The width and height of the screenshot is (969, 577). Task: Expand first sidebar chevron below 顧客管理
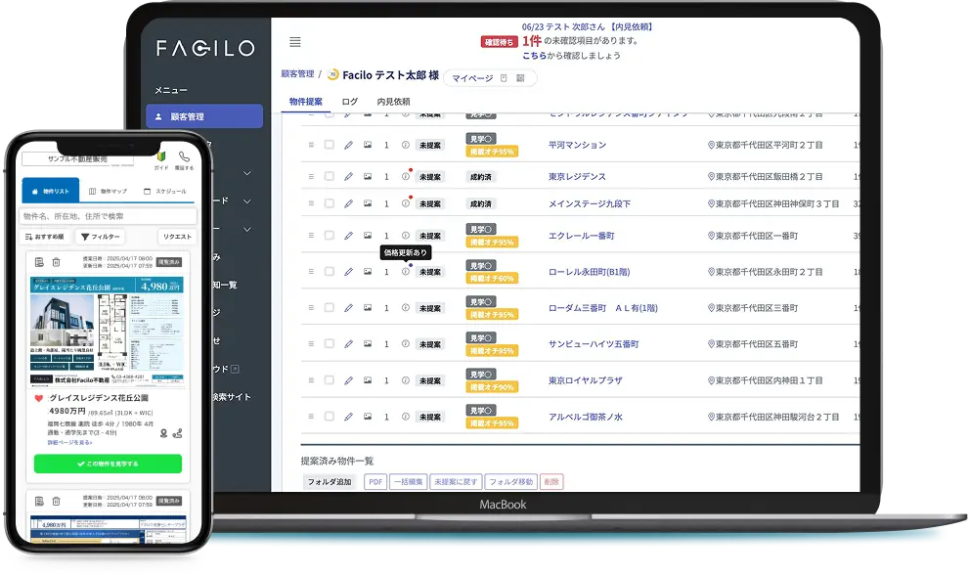pos(247,173)
